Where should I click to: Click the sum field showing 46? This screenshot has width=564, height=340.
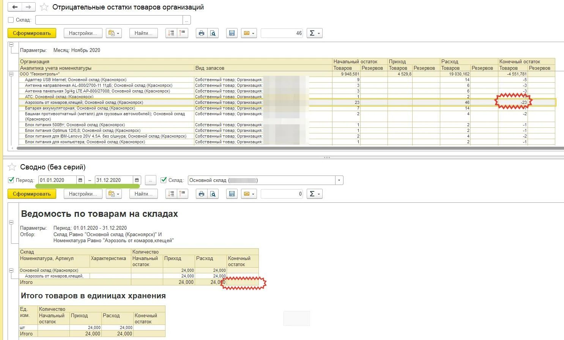(x=282, y=33)
